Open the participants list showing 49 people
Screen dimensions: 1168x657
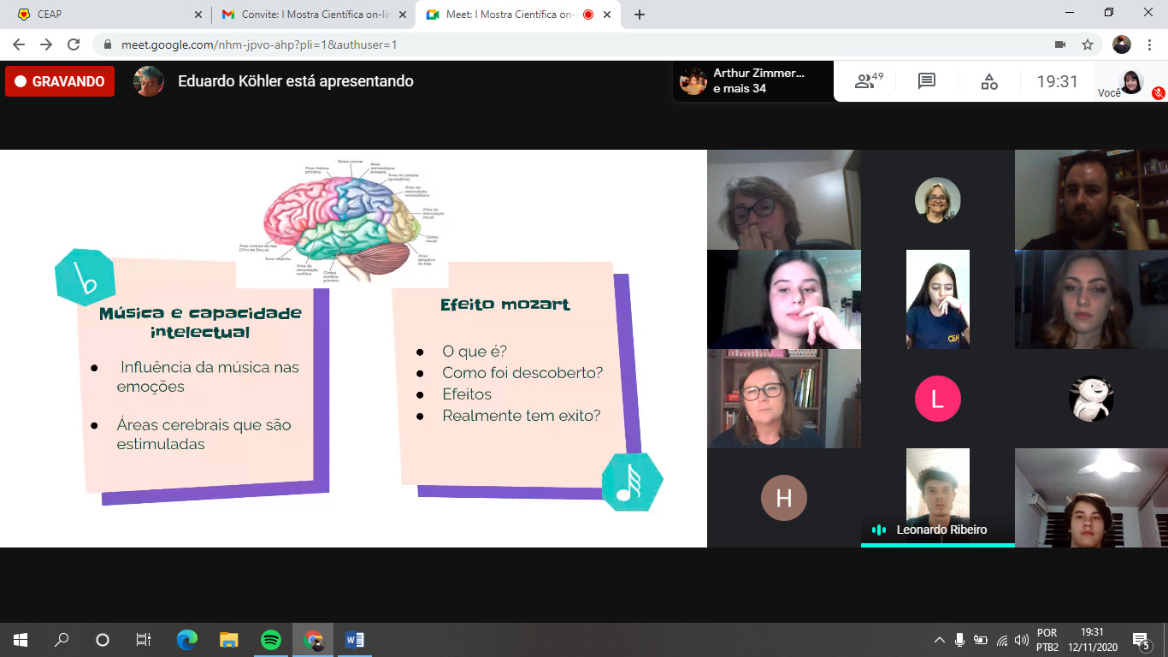tap(869, 81)
